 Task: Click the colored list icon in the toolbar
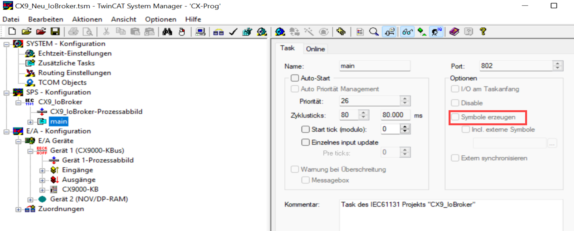click(360, 32)
